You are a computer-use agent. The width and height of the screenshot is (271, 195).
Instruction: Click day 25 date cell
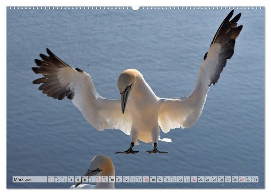(x=215, y=179)
